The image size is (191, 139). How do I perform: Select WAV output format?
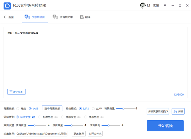[x=94, y=109]
